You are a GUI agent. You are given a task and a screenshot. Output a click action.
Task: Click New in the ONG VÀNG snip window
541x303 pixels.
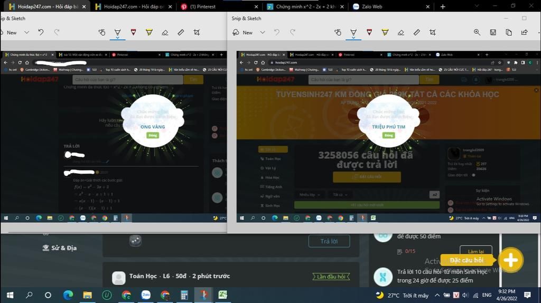(9, 32)
